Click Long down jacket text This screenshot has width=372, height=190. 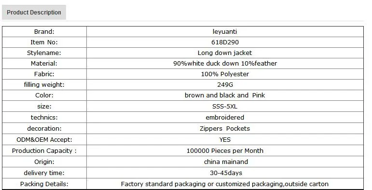(x=225, y=53)
